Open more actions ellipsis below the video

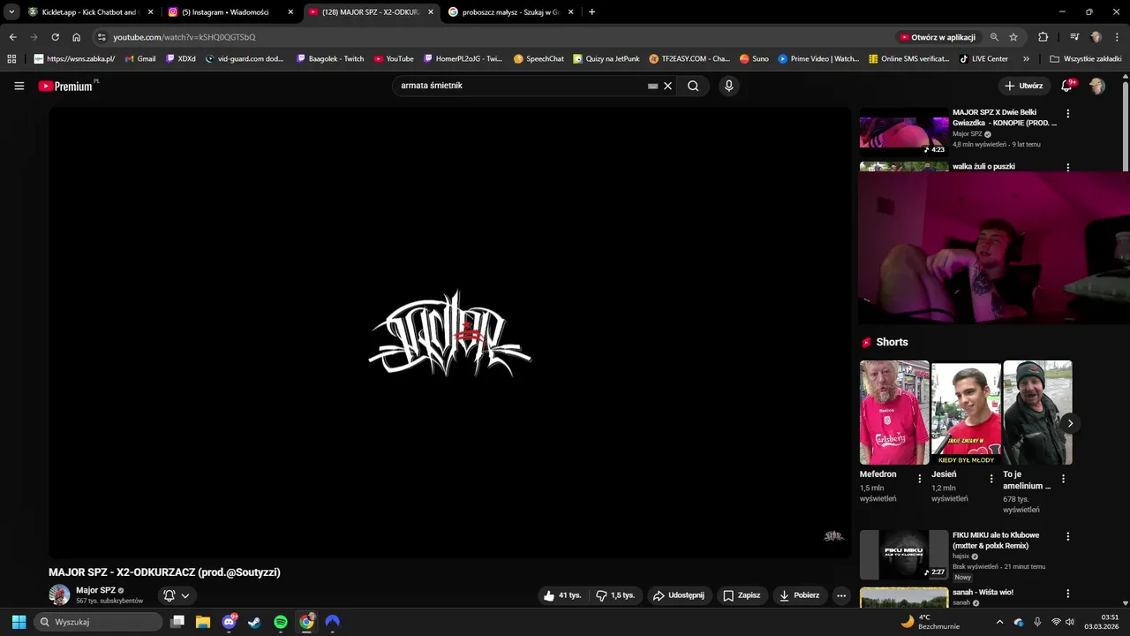(x=841, y=595)
